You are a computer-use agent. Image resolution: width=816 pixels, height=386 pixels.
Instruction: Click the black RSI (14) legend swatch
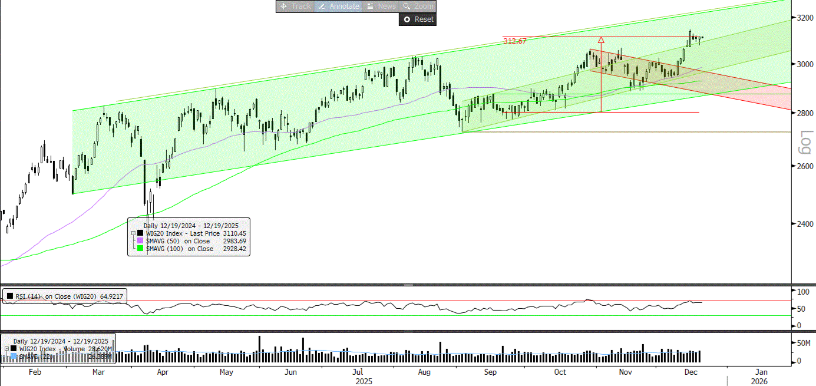point(9,296)
